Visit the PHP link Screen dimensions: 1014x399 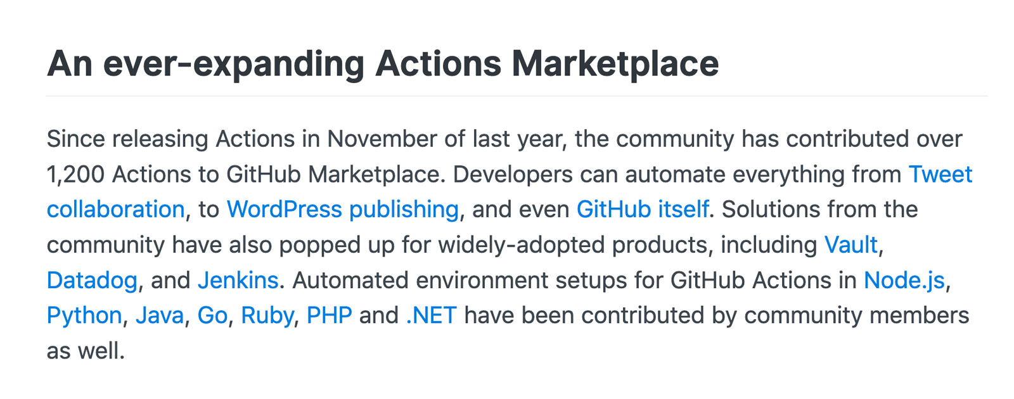pyautogui.click(x=329, y=315)
